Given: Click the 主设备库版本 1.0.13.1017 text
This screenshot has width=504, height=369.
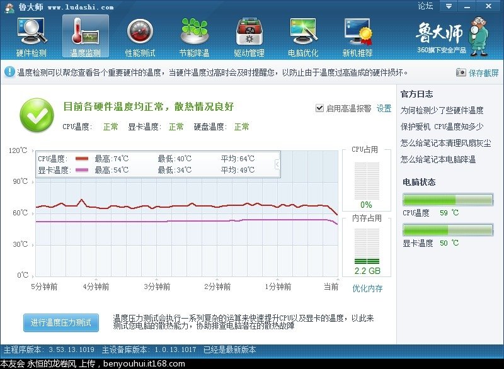Looking at the screenshot, I should (149, 349).
